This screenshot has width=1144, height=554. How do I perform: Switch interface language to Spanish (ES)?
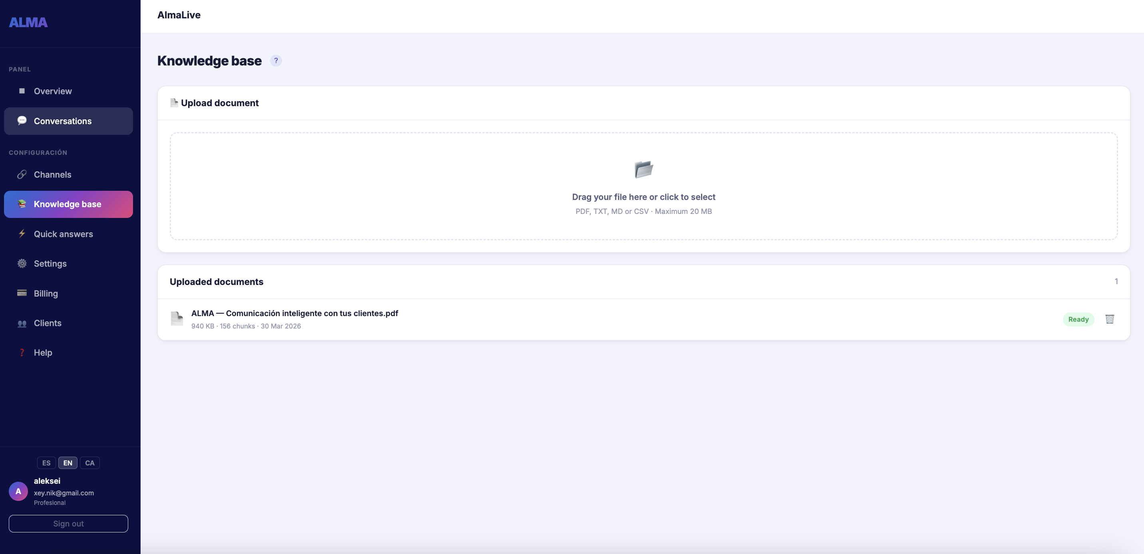click(x=46, y=463)
